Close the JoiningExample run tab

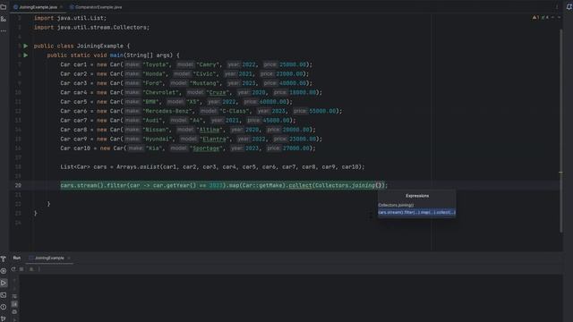tap(69, 258)
